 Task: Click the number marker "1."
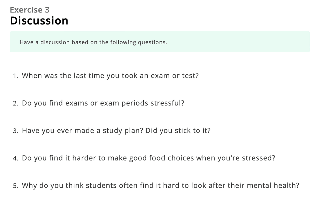coord(16,76)
